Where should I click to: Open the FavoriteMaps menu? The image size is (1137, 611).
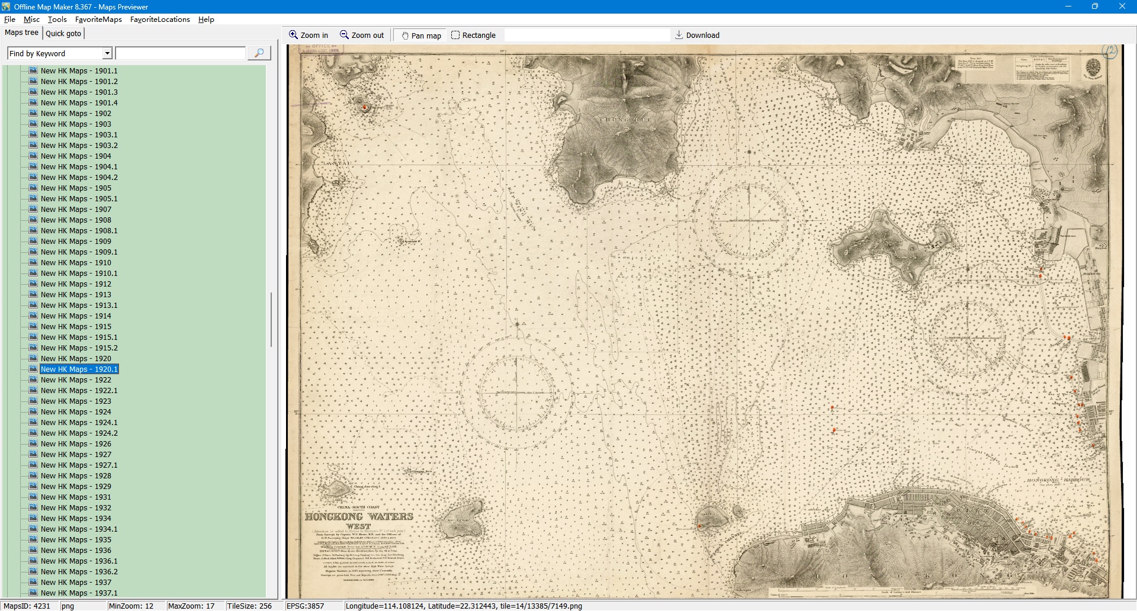click(x=98, y=20)
